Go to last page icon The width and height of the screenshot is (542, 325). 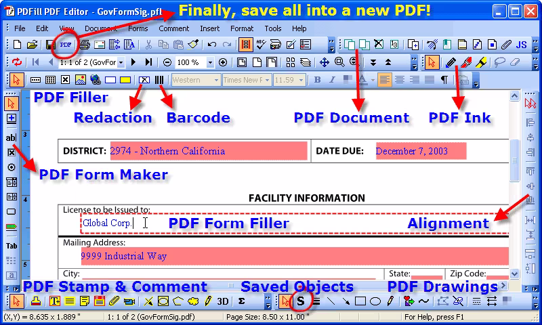coord(148,62)
